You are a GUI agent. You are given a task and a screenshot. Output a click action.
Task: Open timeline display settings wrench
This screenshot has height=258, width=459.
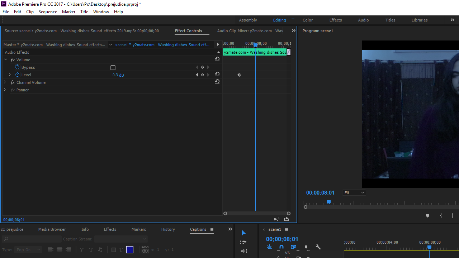click(x=318, y=247)
